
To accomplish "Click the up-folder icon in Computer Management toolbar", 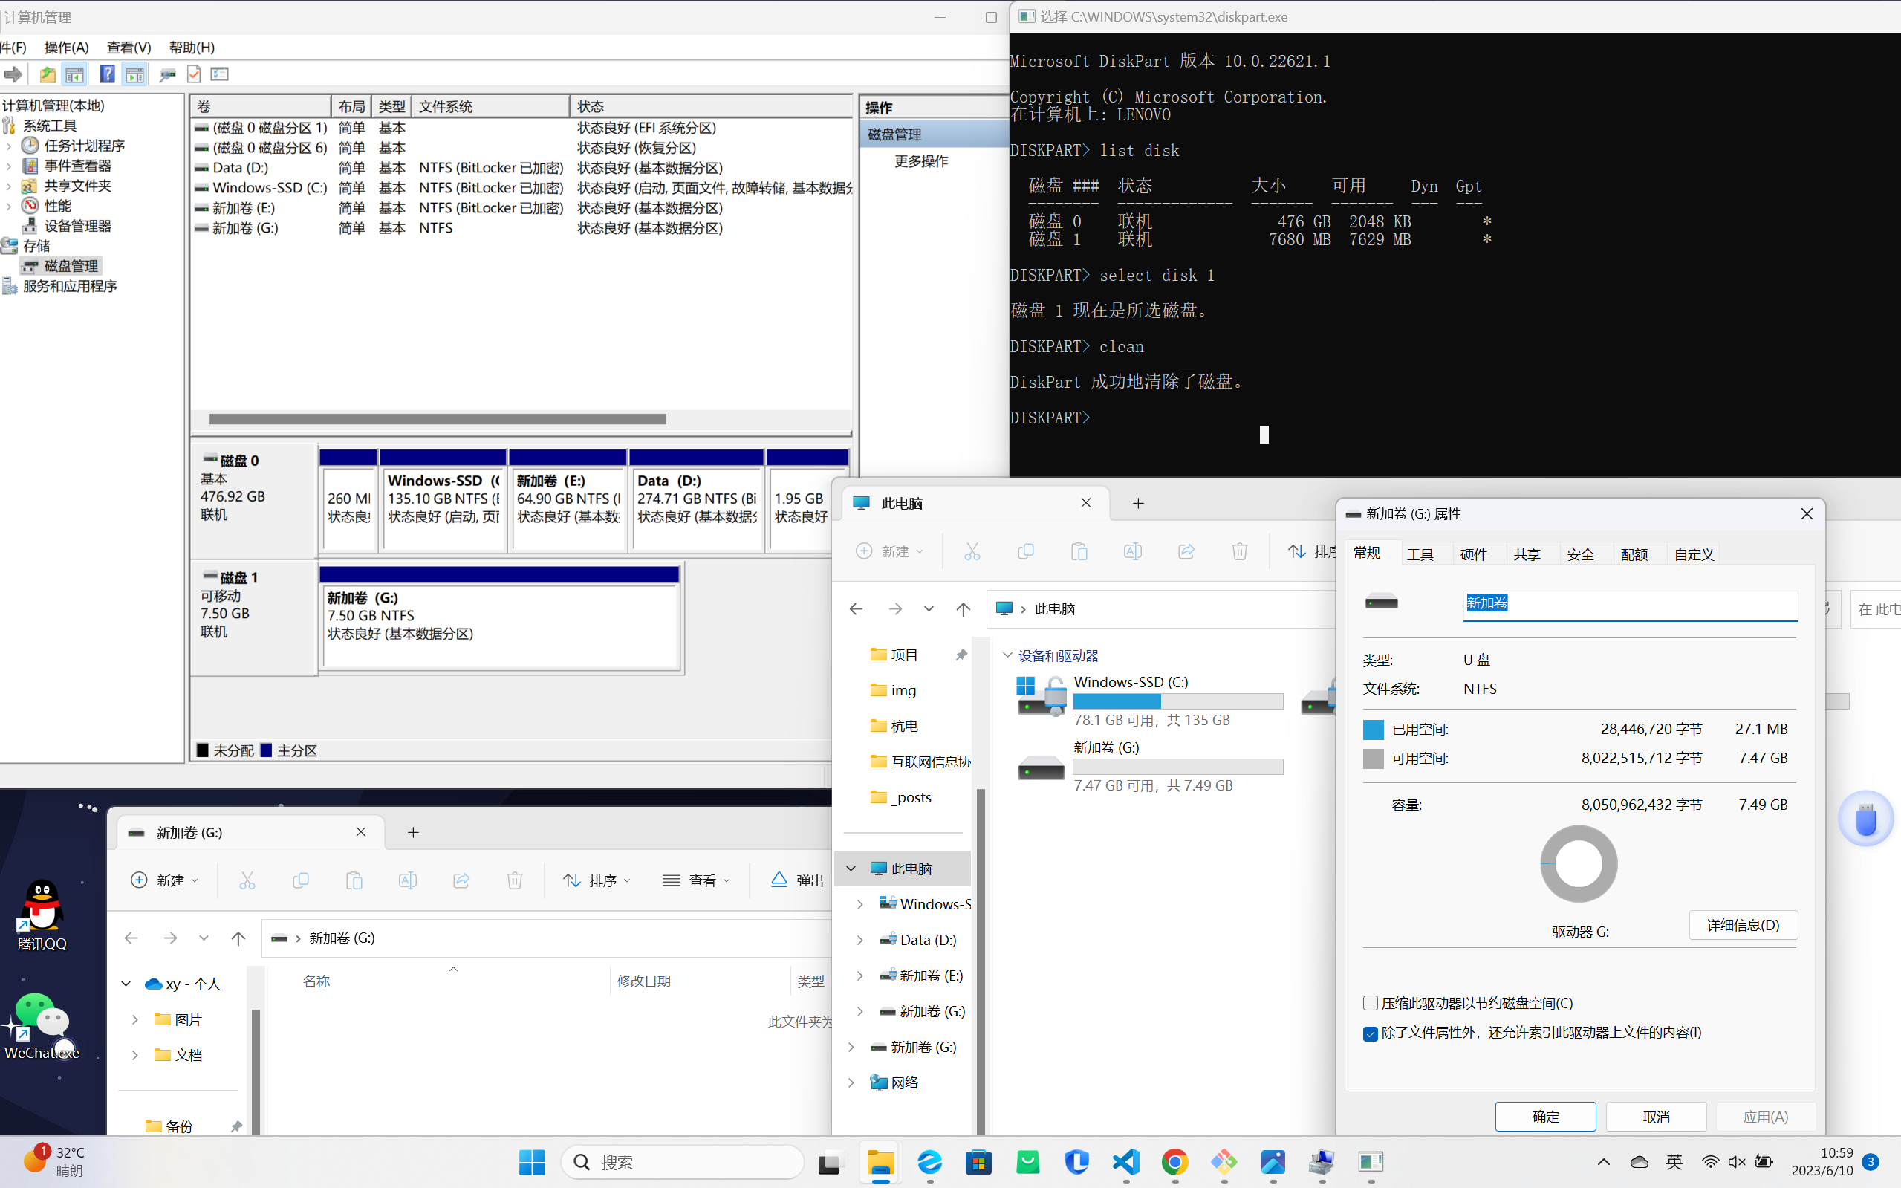I will pos(47,74).
